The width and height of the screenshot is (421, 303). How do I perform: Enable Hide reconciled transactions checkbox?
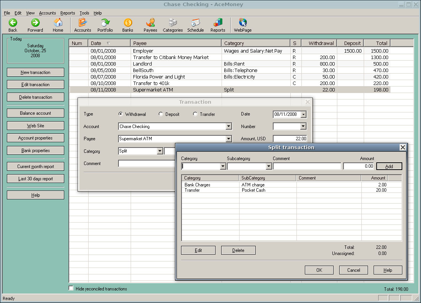[71, 288]
